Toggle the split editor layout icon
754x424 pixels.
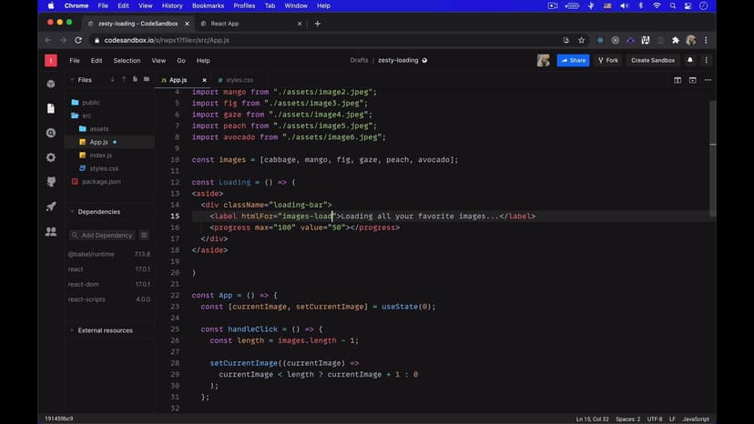click(x=678, y=80)
